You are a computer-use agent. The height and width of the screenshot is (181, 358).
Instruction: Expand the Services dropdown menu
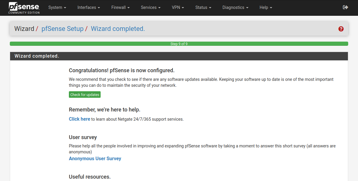coord(151,7)
